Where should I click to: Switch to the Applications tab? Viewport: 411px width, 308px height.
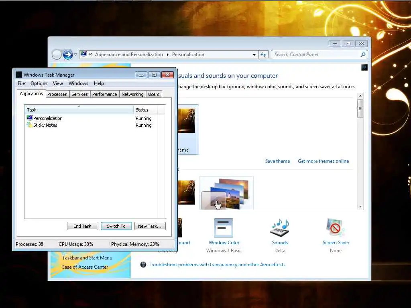pyautogui.click(x=31, y=93)
